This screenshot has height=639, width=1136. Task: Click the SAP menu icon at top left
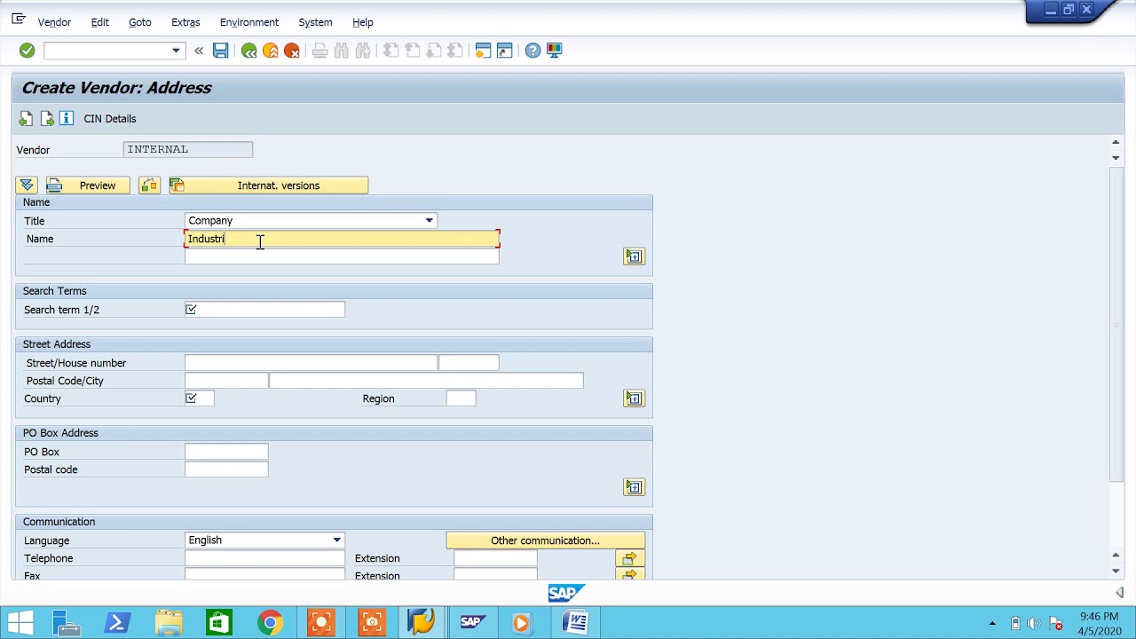point(18,20)
